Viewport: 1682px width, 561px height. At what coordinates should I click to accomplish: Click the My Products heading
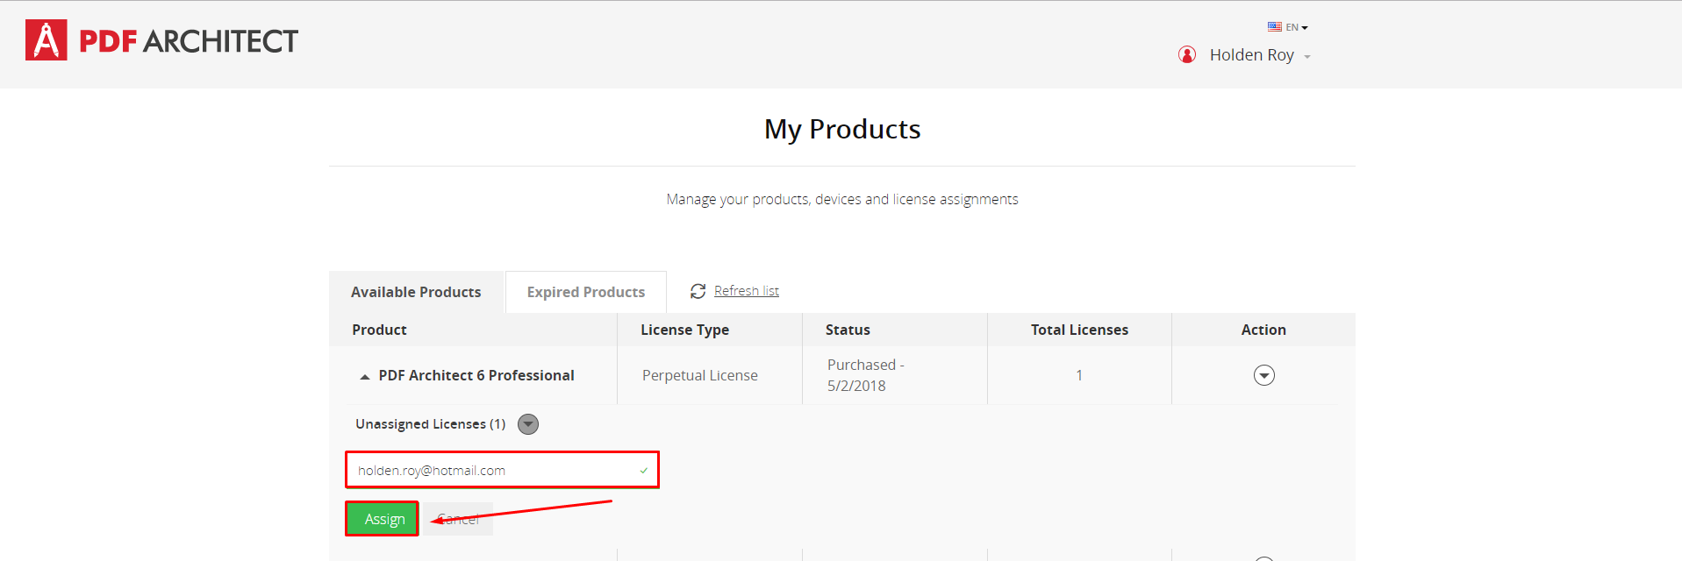click(x=842, y=129)
